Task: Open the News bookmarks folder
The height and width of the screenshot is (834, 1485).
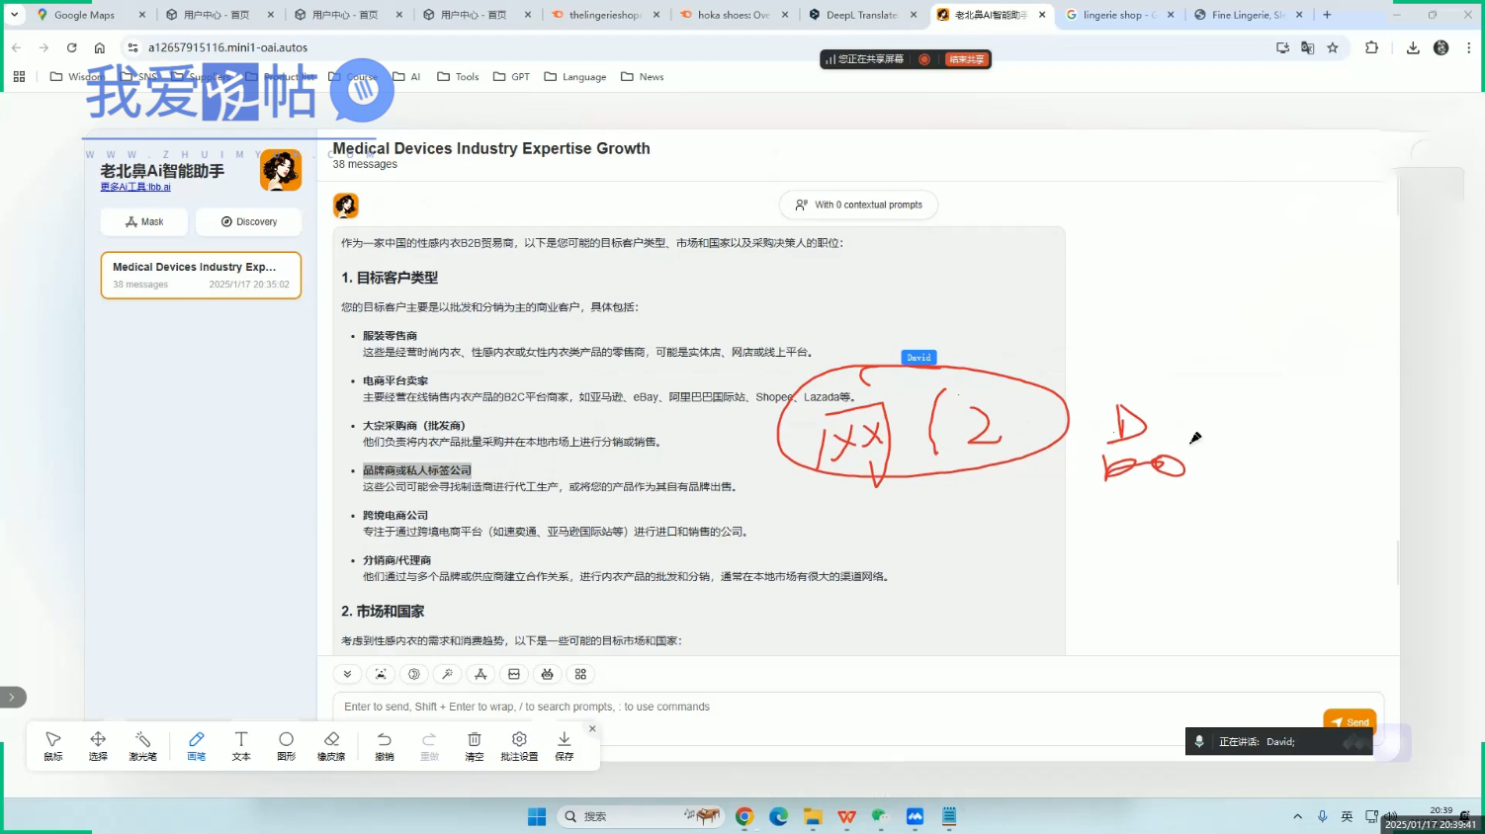Action: (642, 76)
